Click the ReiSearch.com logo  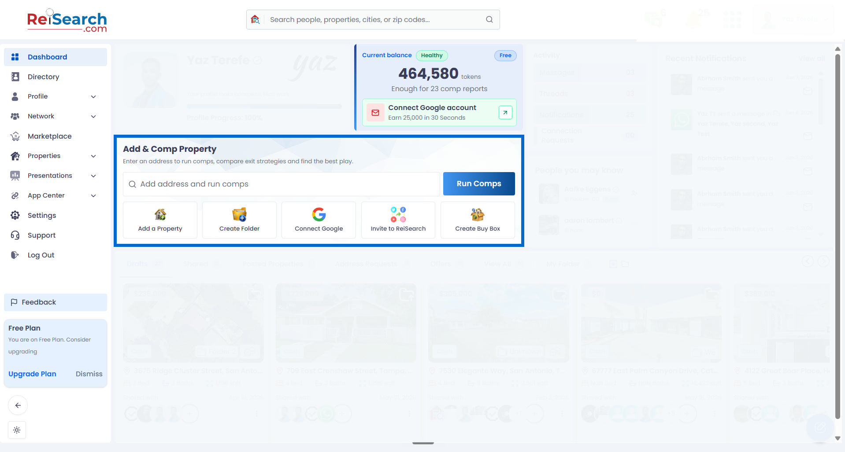[67, 21]
